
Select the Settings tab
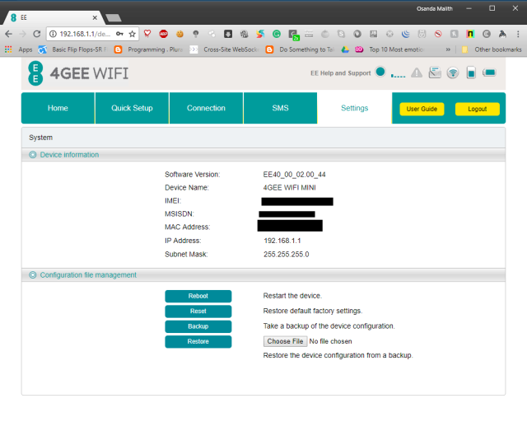click(x=355, y=108)
